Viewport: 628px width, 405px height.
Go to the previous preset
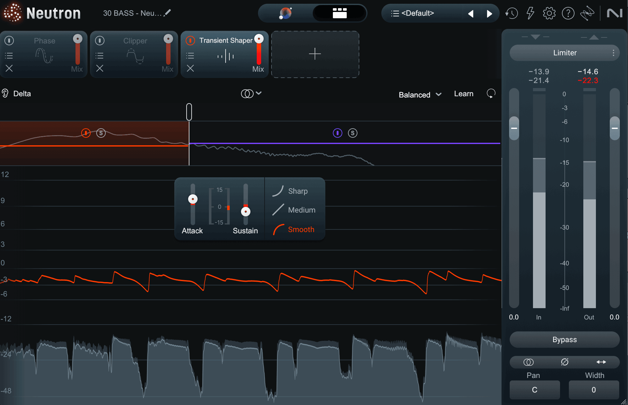pos(471,14)
